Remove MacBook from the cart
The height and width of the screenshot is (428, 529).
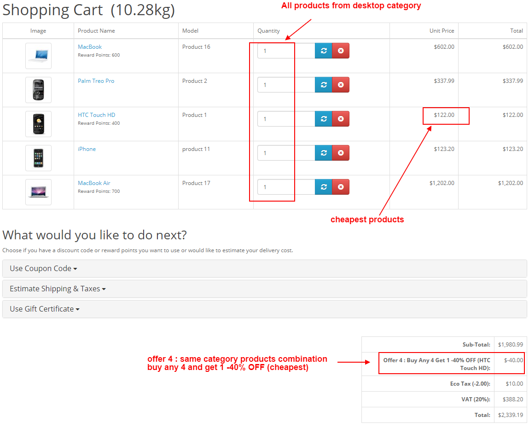click(341, 51)
